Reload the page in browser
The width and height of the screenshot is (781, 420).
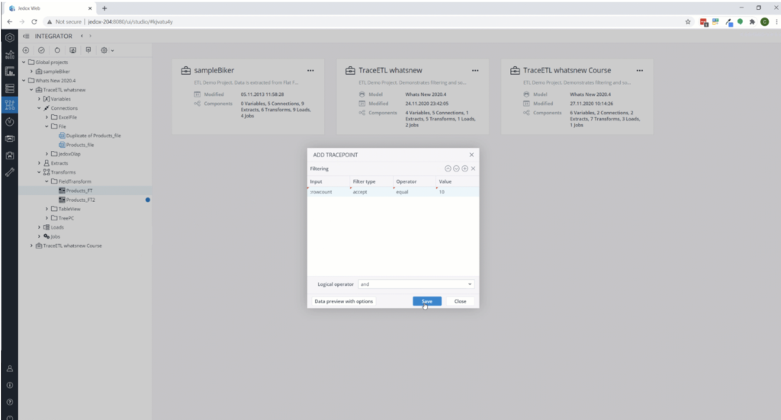point(34,22)
